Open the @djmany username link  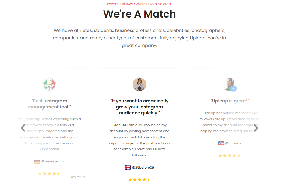(233, 143)
